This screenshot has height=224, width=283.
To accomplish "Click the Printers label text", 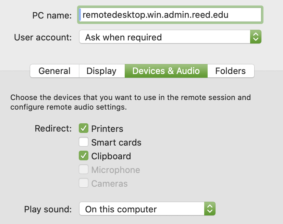I will (107, 129).
